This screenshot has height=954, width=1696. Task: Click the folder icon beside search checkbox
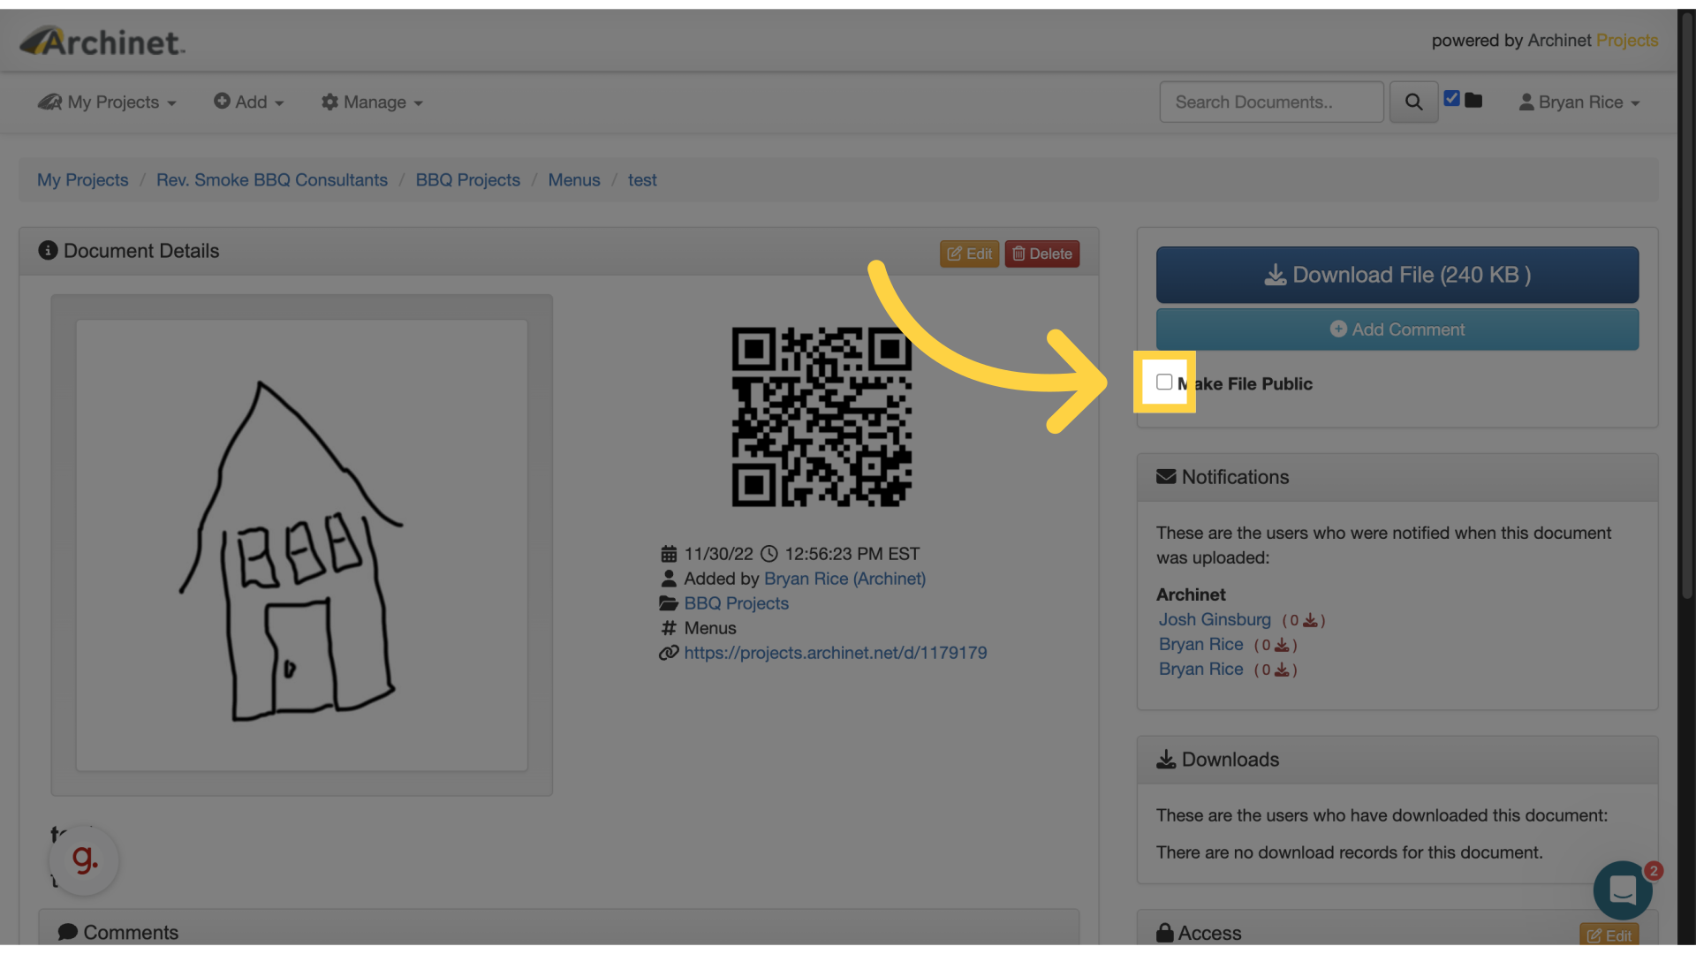(x=1473, y=101)
